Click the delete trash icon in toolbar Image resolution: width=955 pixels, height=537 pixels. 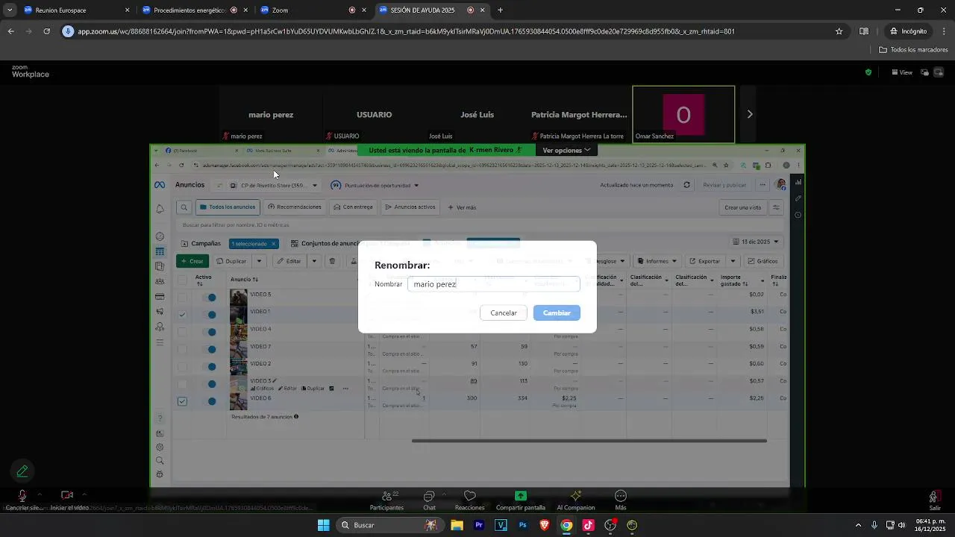point(332,261)
